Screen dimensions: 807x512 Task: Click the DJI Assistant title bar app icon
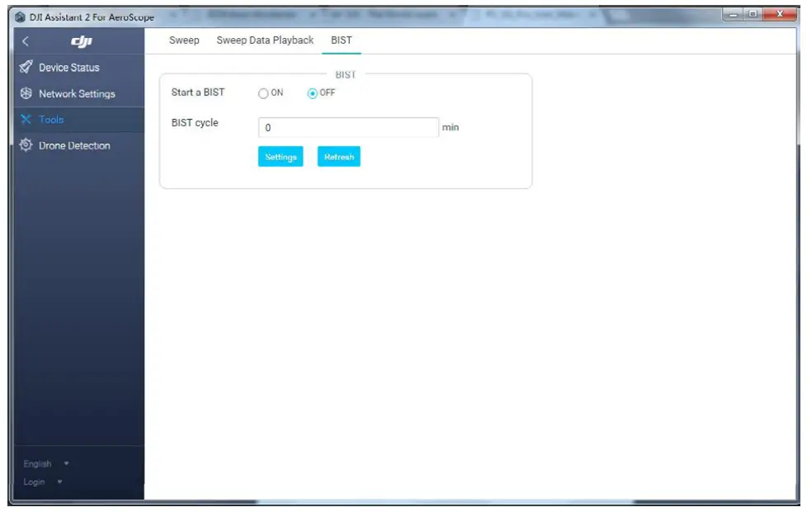pyautogui.click(x=20, y=17)
